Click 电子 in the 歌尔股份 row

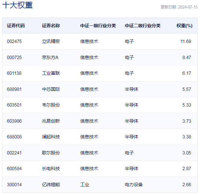coord(129,153)
